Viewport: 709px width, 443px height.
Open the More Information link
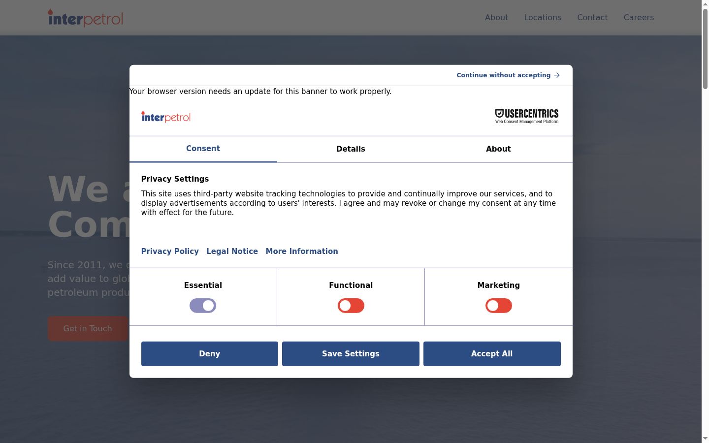click(302, 252)
